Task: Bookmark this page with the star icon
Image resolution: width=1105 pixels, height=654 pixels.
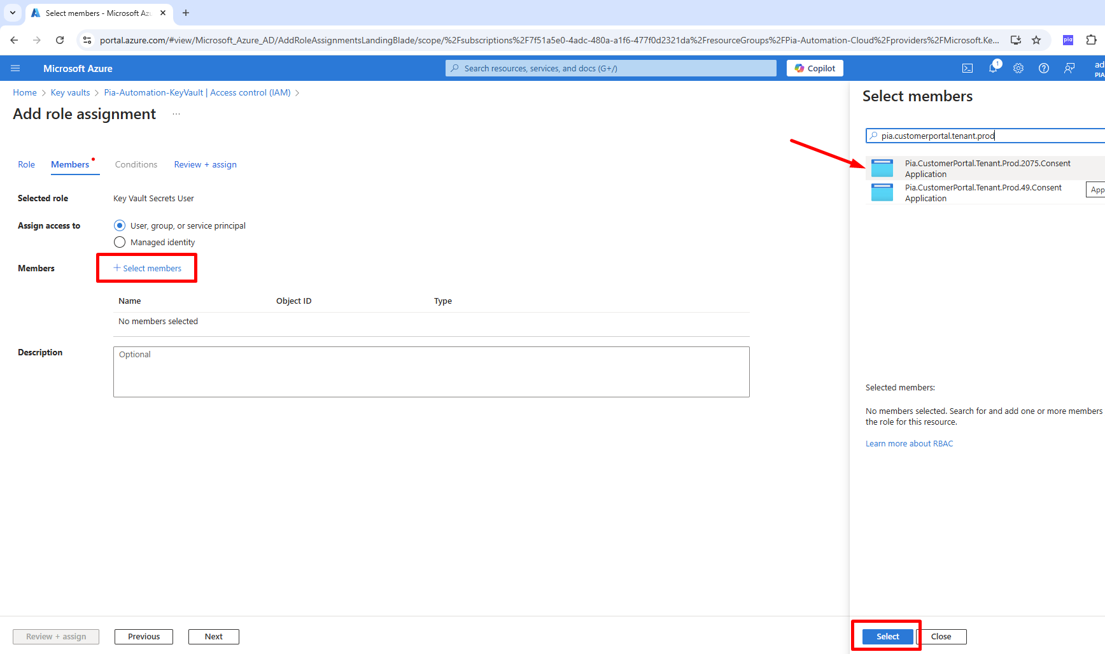Action: [x=1036, y=40]
